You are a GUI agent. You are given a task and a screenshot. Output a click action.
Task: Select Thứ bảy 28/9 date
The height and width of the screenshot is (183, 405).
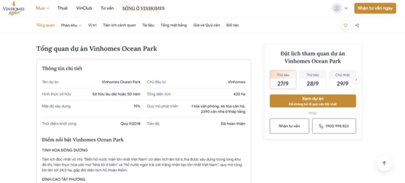coord(312,80)
